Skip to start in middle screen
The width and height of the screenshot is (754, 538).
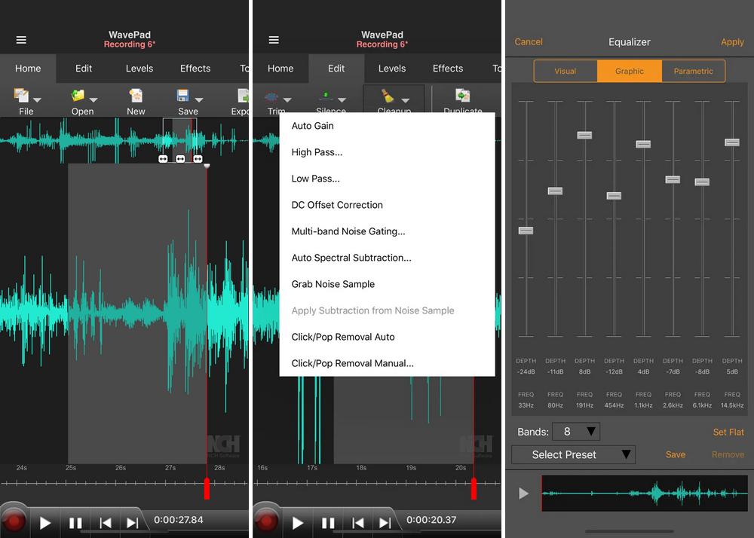click(x=357, y=523)
